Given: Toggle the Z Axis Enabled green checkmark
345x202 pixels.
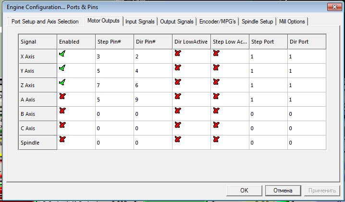Looking at the screenshot, I should coord(62,82).
